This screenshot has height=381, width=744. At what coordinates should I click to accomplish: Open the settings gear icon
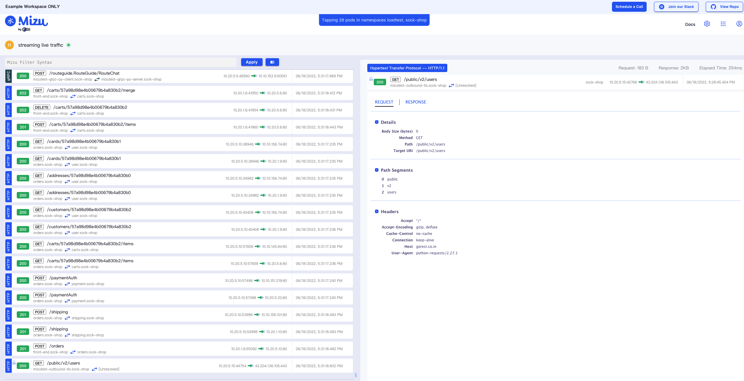pyautogui.click(x=707, y=24)
